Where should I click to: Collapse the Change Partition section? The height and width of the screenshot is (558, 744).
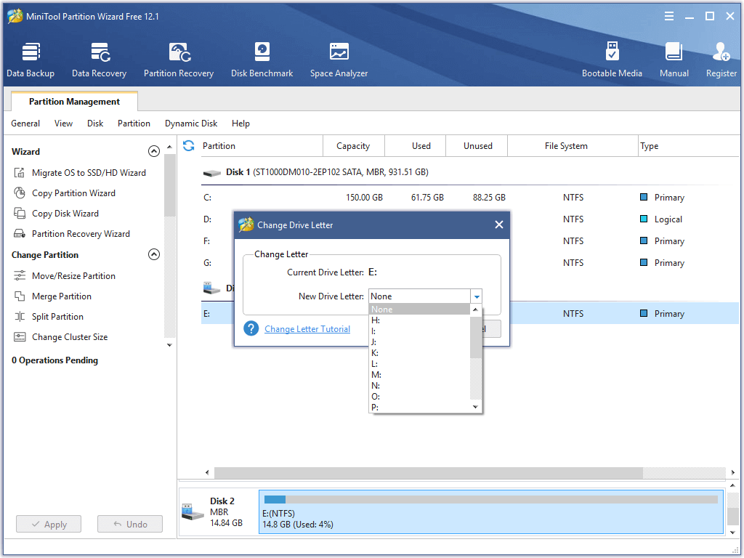[154, 254]
